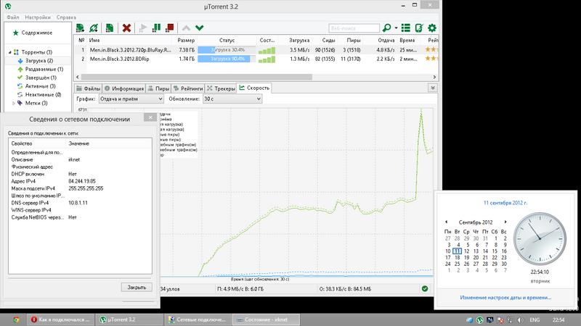Screen dimensions: 581x326
Task: Open the Настройки menu
Action: point(38,17)
